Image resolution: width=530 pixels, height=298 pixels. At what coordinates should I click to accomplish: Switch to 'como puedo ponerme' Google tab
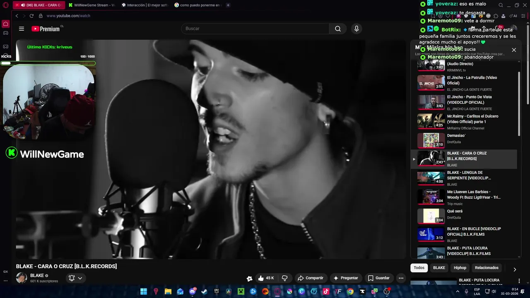198,5
